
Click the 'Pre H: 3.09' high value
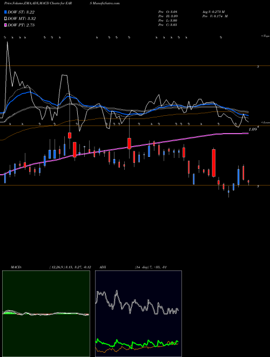pos(168,16)
